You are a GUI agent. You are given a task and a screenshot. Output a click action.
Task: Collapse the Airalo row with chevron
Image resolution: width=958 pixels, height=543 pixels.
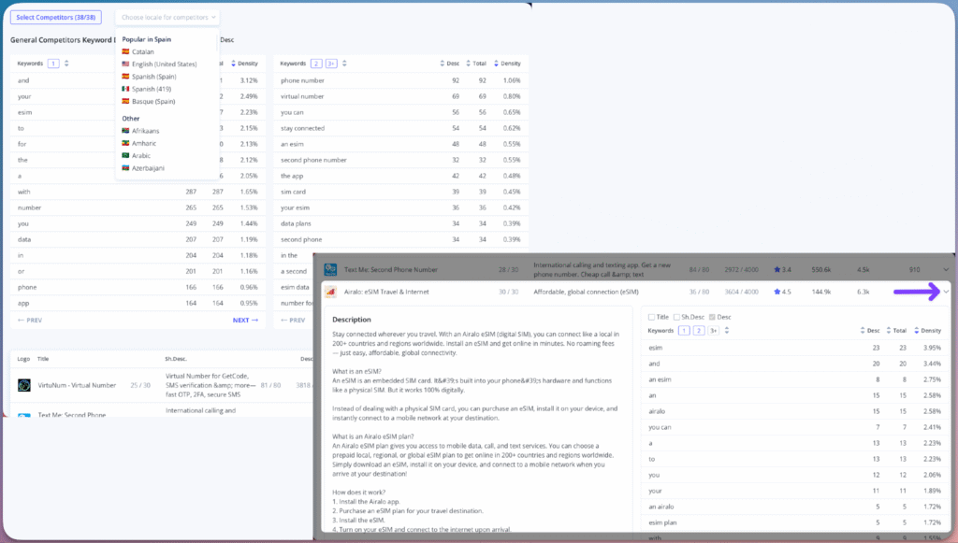(946, 292)
